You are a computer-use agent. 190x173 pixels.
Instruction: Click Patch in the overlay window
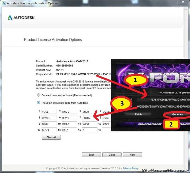pyautogui.click(x=138, y=114)
